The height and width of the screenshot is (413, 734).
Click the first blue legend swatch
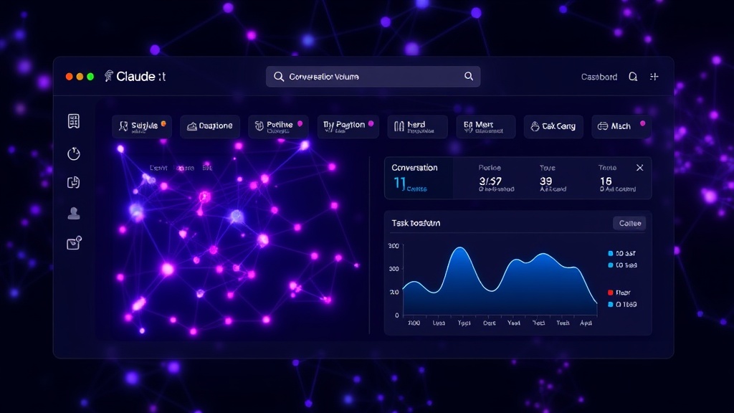tap(611, 253)
